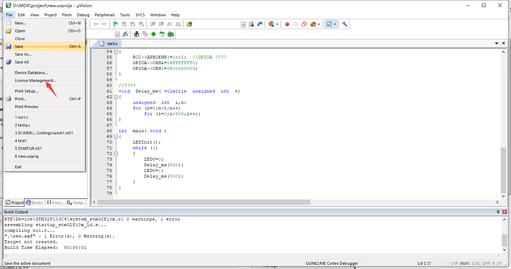Viewport: 511px width, 269px height.
Task: Open the Peripherals menu
Action: 105,15
